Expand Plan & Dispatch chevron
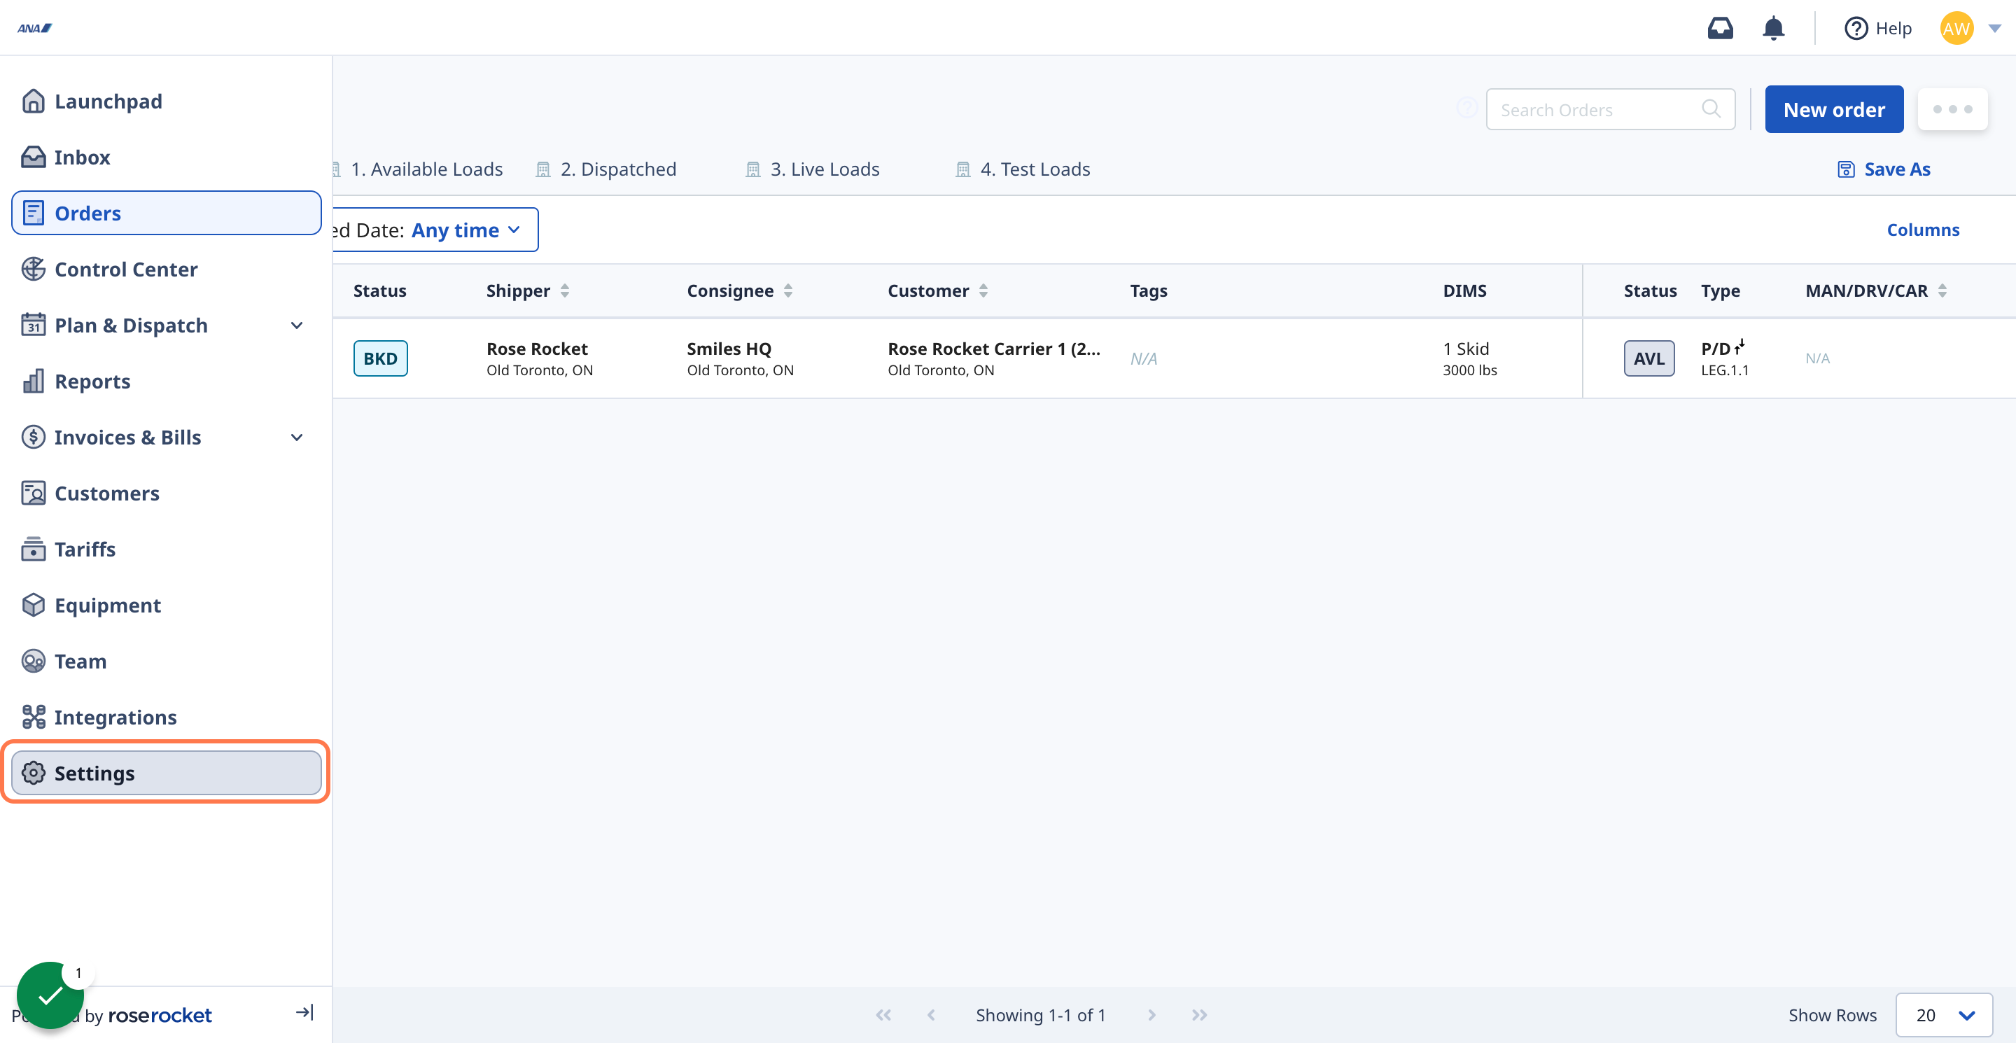The image size is (2016, 1043). pos(297,325)
